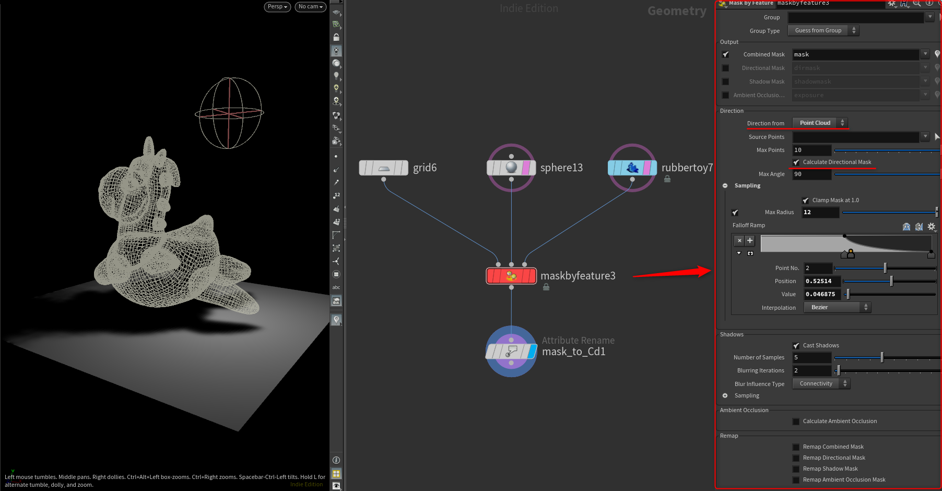Click the Houdini help H icon
This screenshot has width=942, height=491.
904,3
